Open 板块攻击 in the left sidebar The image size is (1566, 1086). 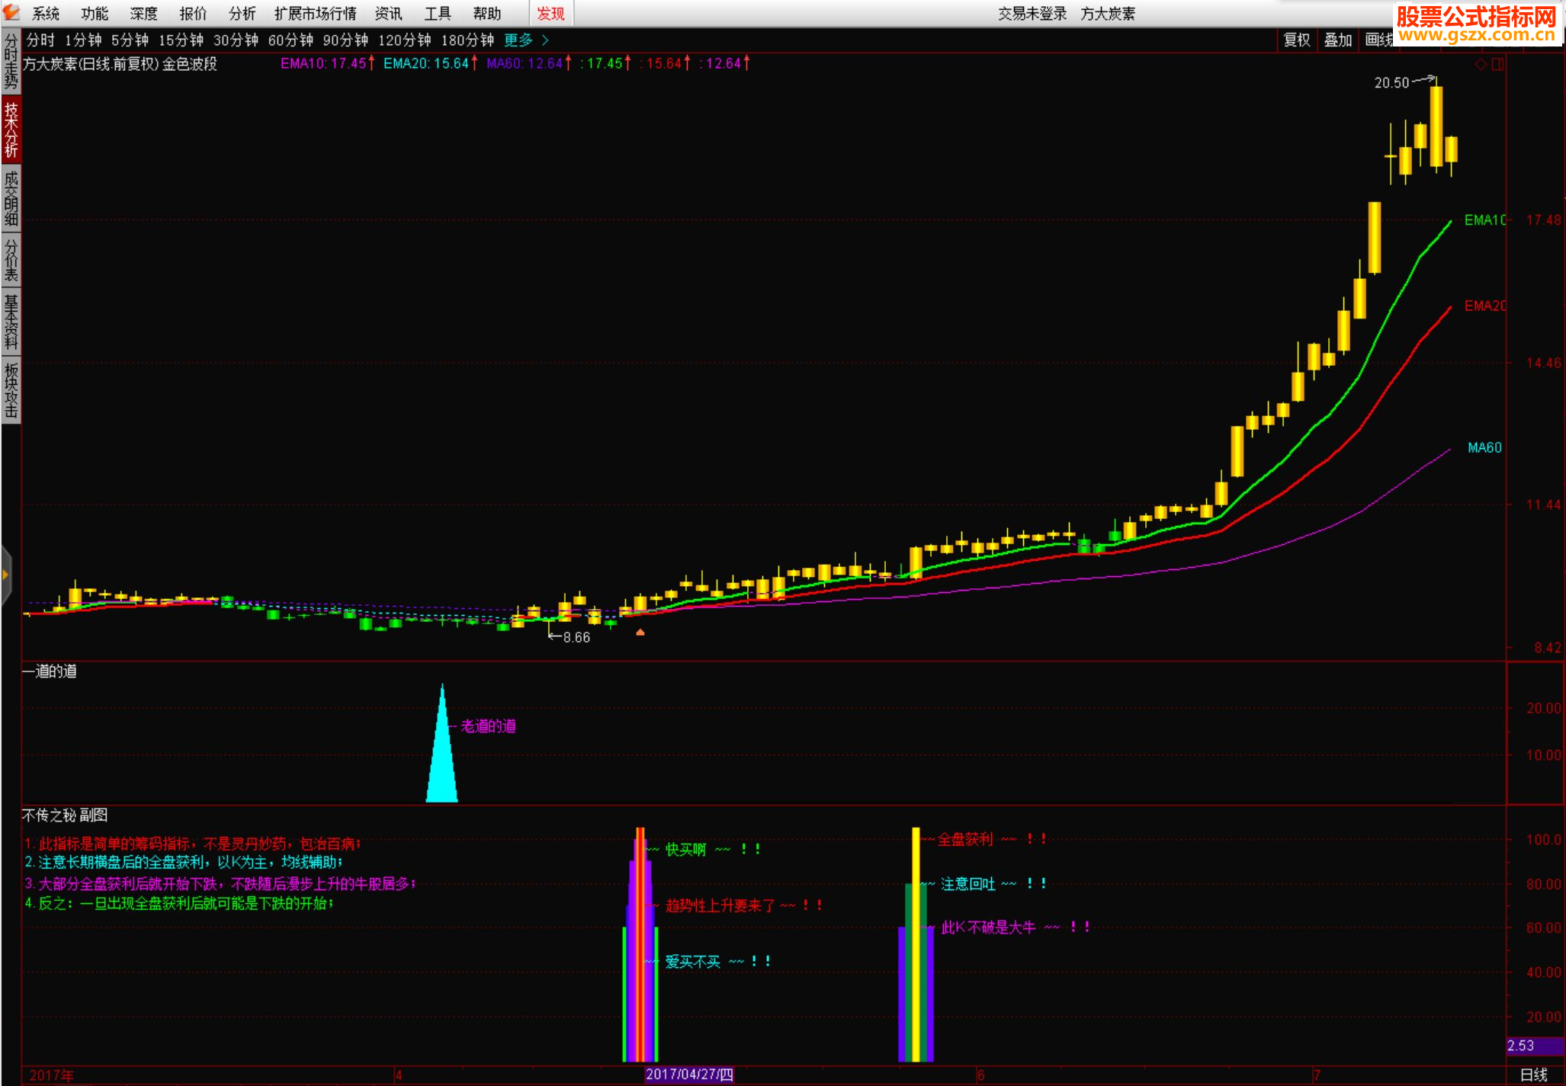[x=11, y=389]
